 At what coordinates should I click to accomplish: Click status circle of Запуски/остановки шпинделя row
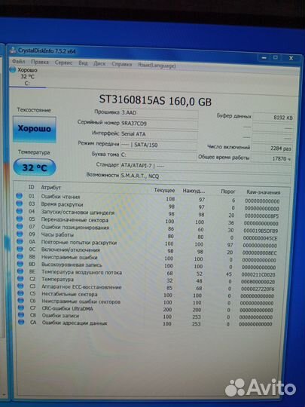point(20,211)
